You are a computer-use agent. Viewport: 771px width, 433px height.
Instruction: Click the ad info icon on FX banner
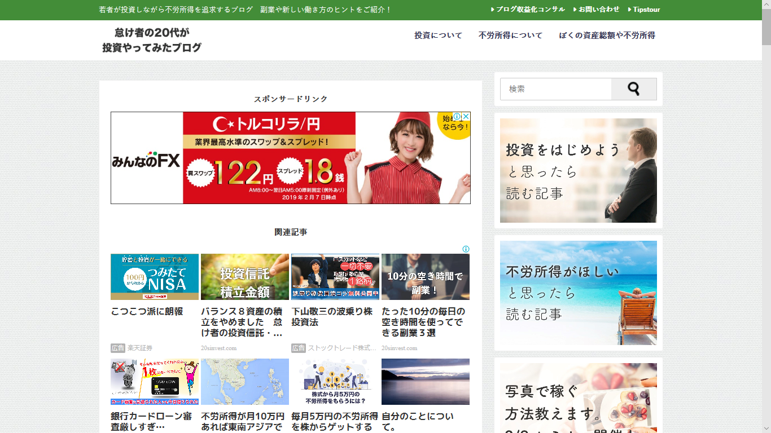457,117
